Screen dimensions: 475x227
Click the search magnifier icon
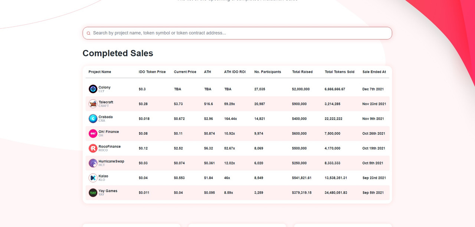88,33
